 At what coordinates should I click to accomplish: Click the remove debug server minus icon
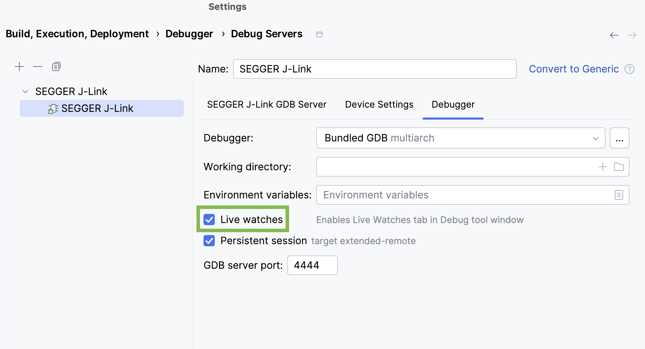(x=38, y=66)
